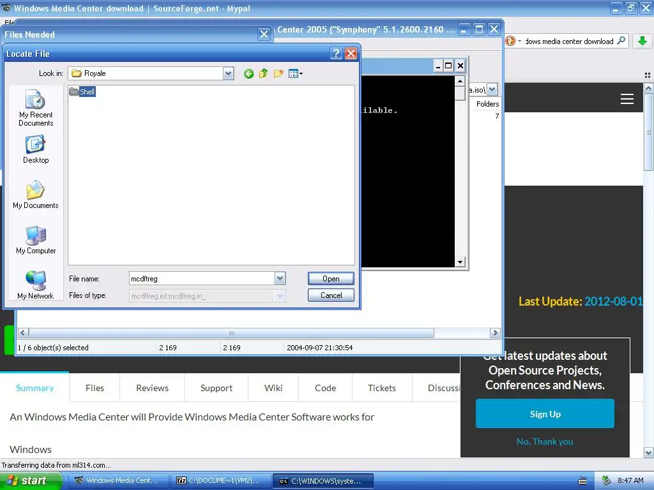Click the system tray network icon near clock

[x=607, y=481]
